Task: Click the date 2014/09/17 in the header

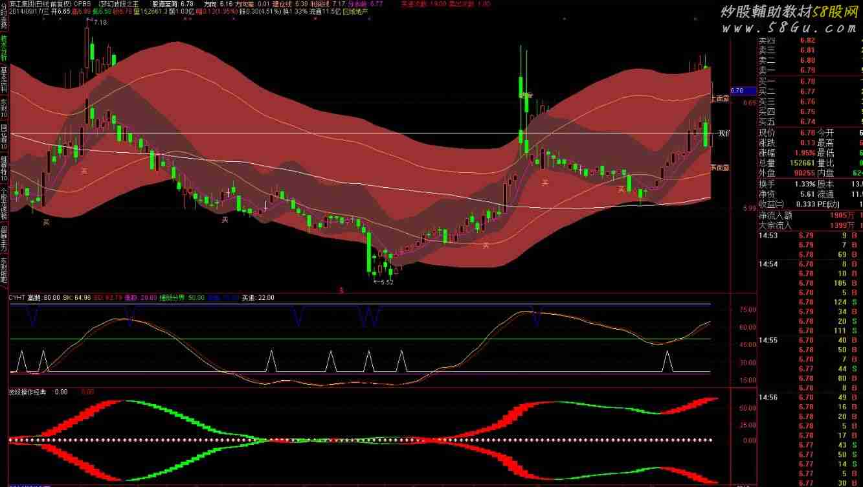Action: 27,12
